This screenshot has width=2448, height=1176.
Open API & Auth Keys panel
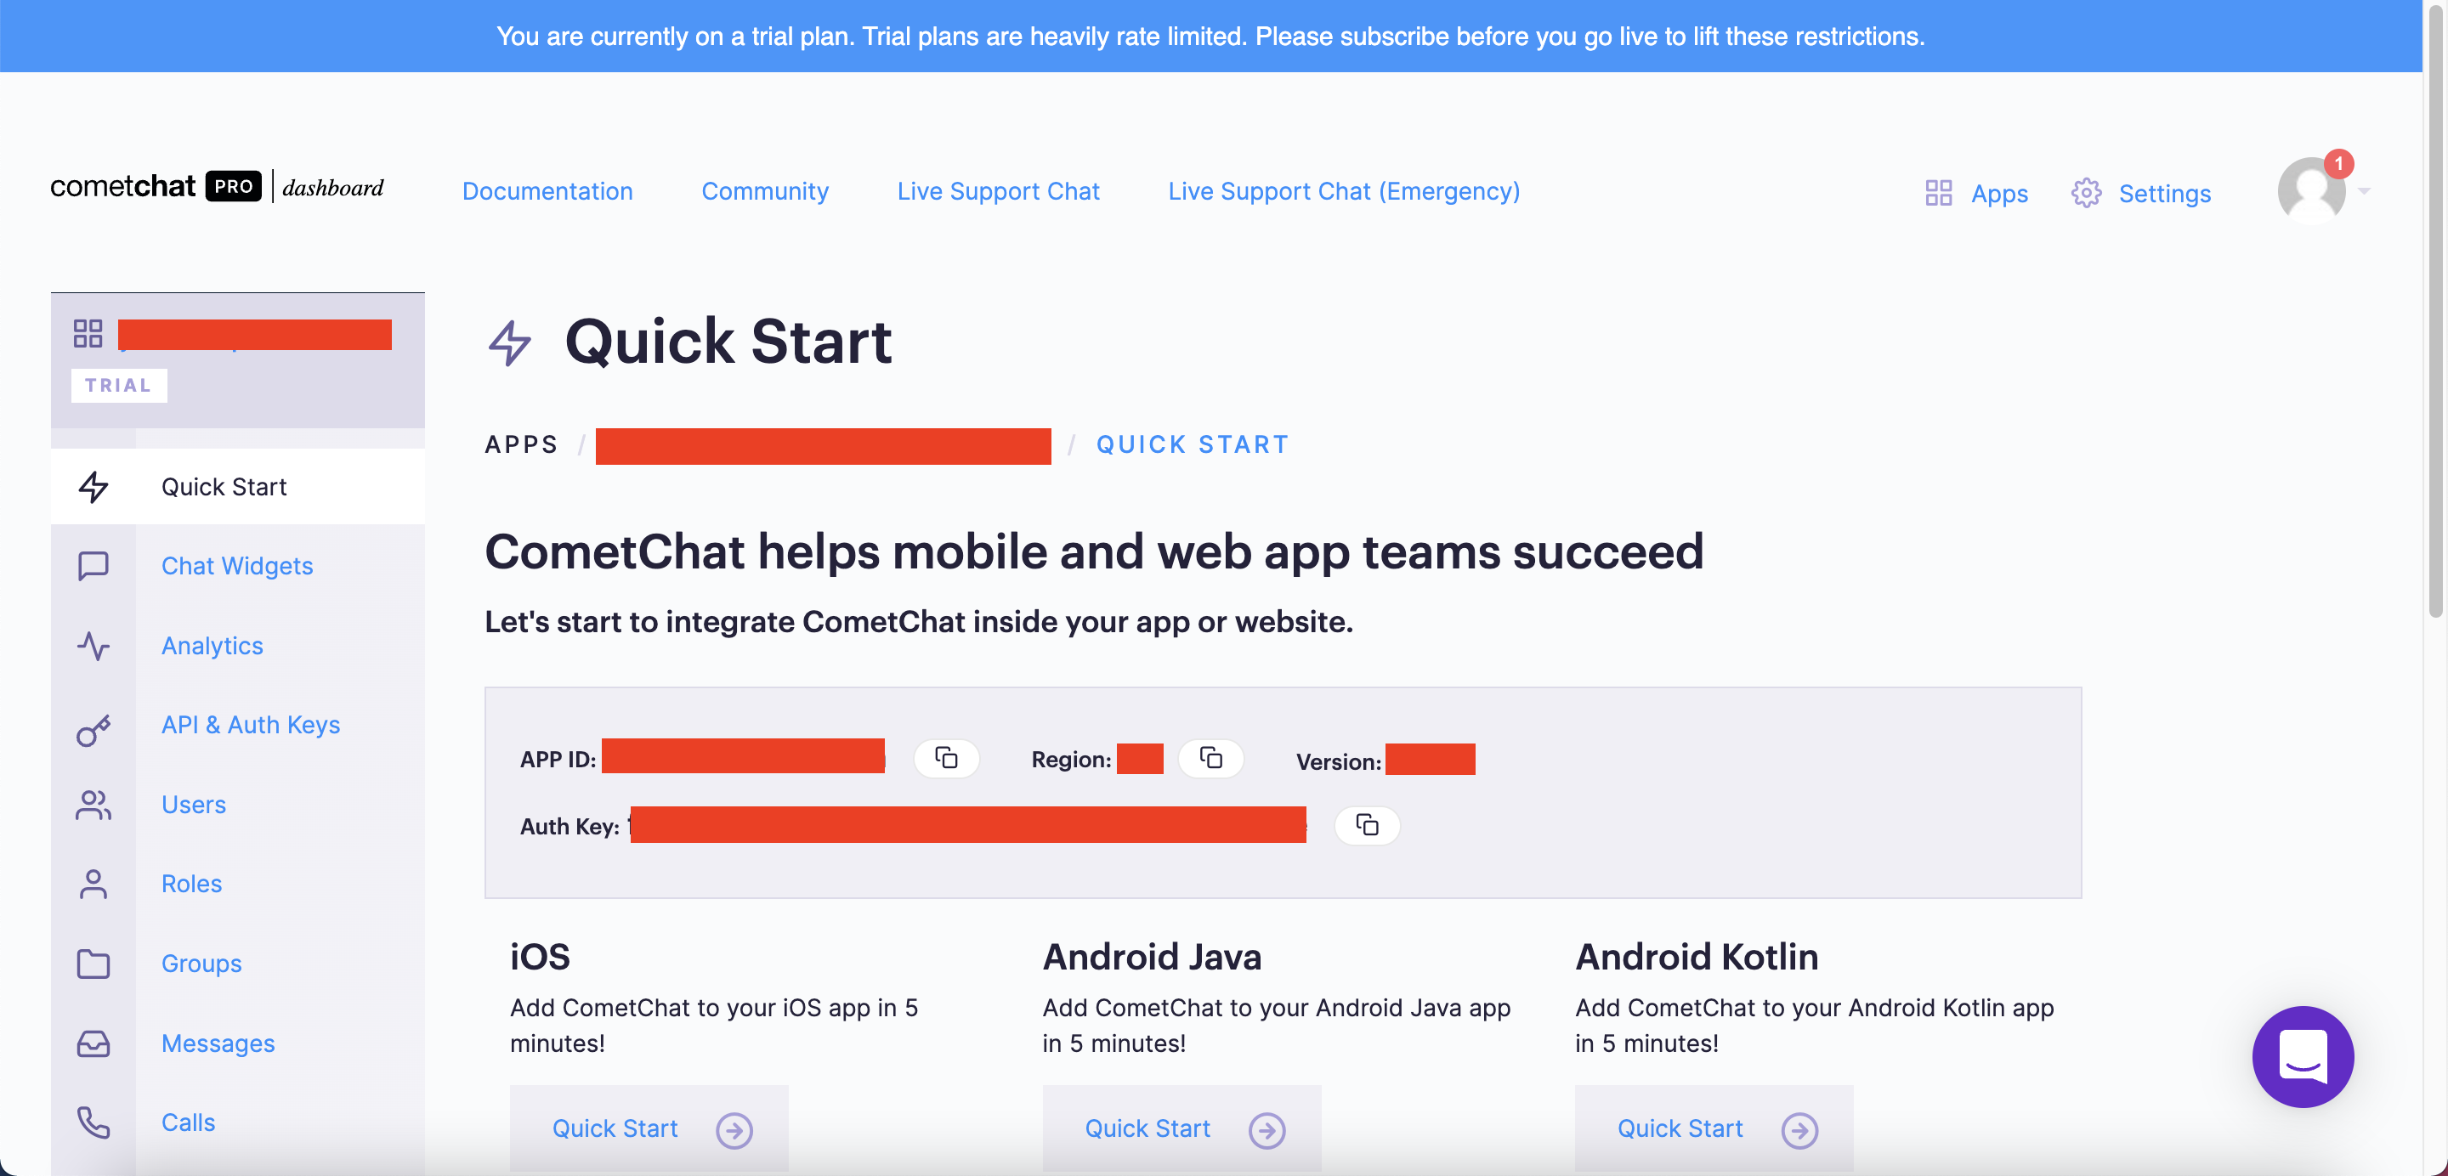250,724
